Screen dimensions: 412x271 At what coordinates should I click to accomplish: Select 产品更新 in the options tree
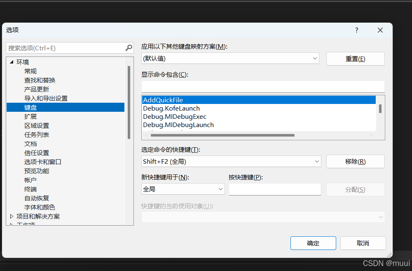click(x=37, y=89)
